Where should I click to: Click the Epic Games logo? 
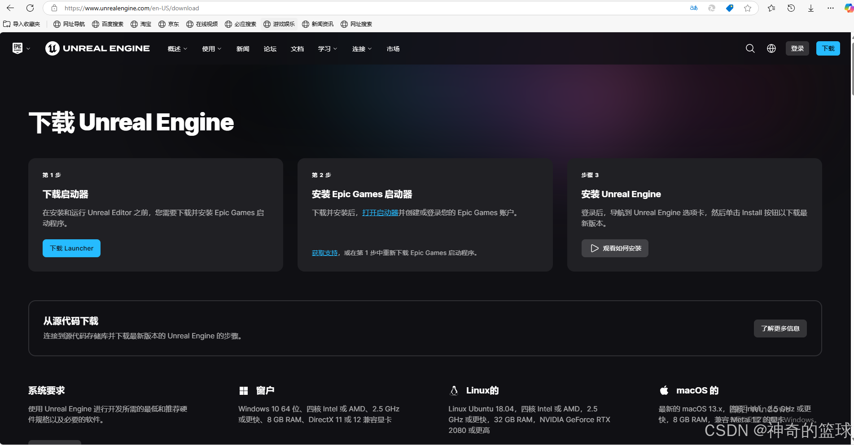18,48
